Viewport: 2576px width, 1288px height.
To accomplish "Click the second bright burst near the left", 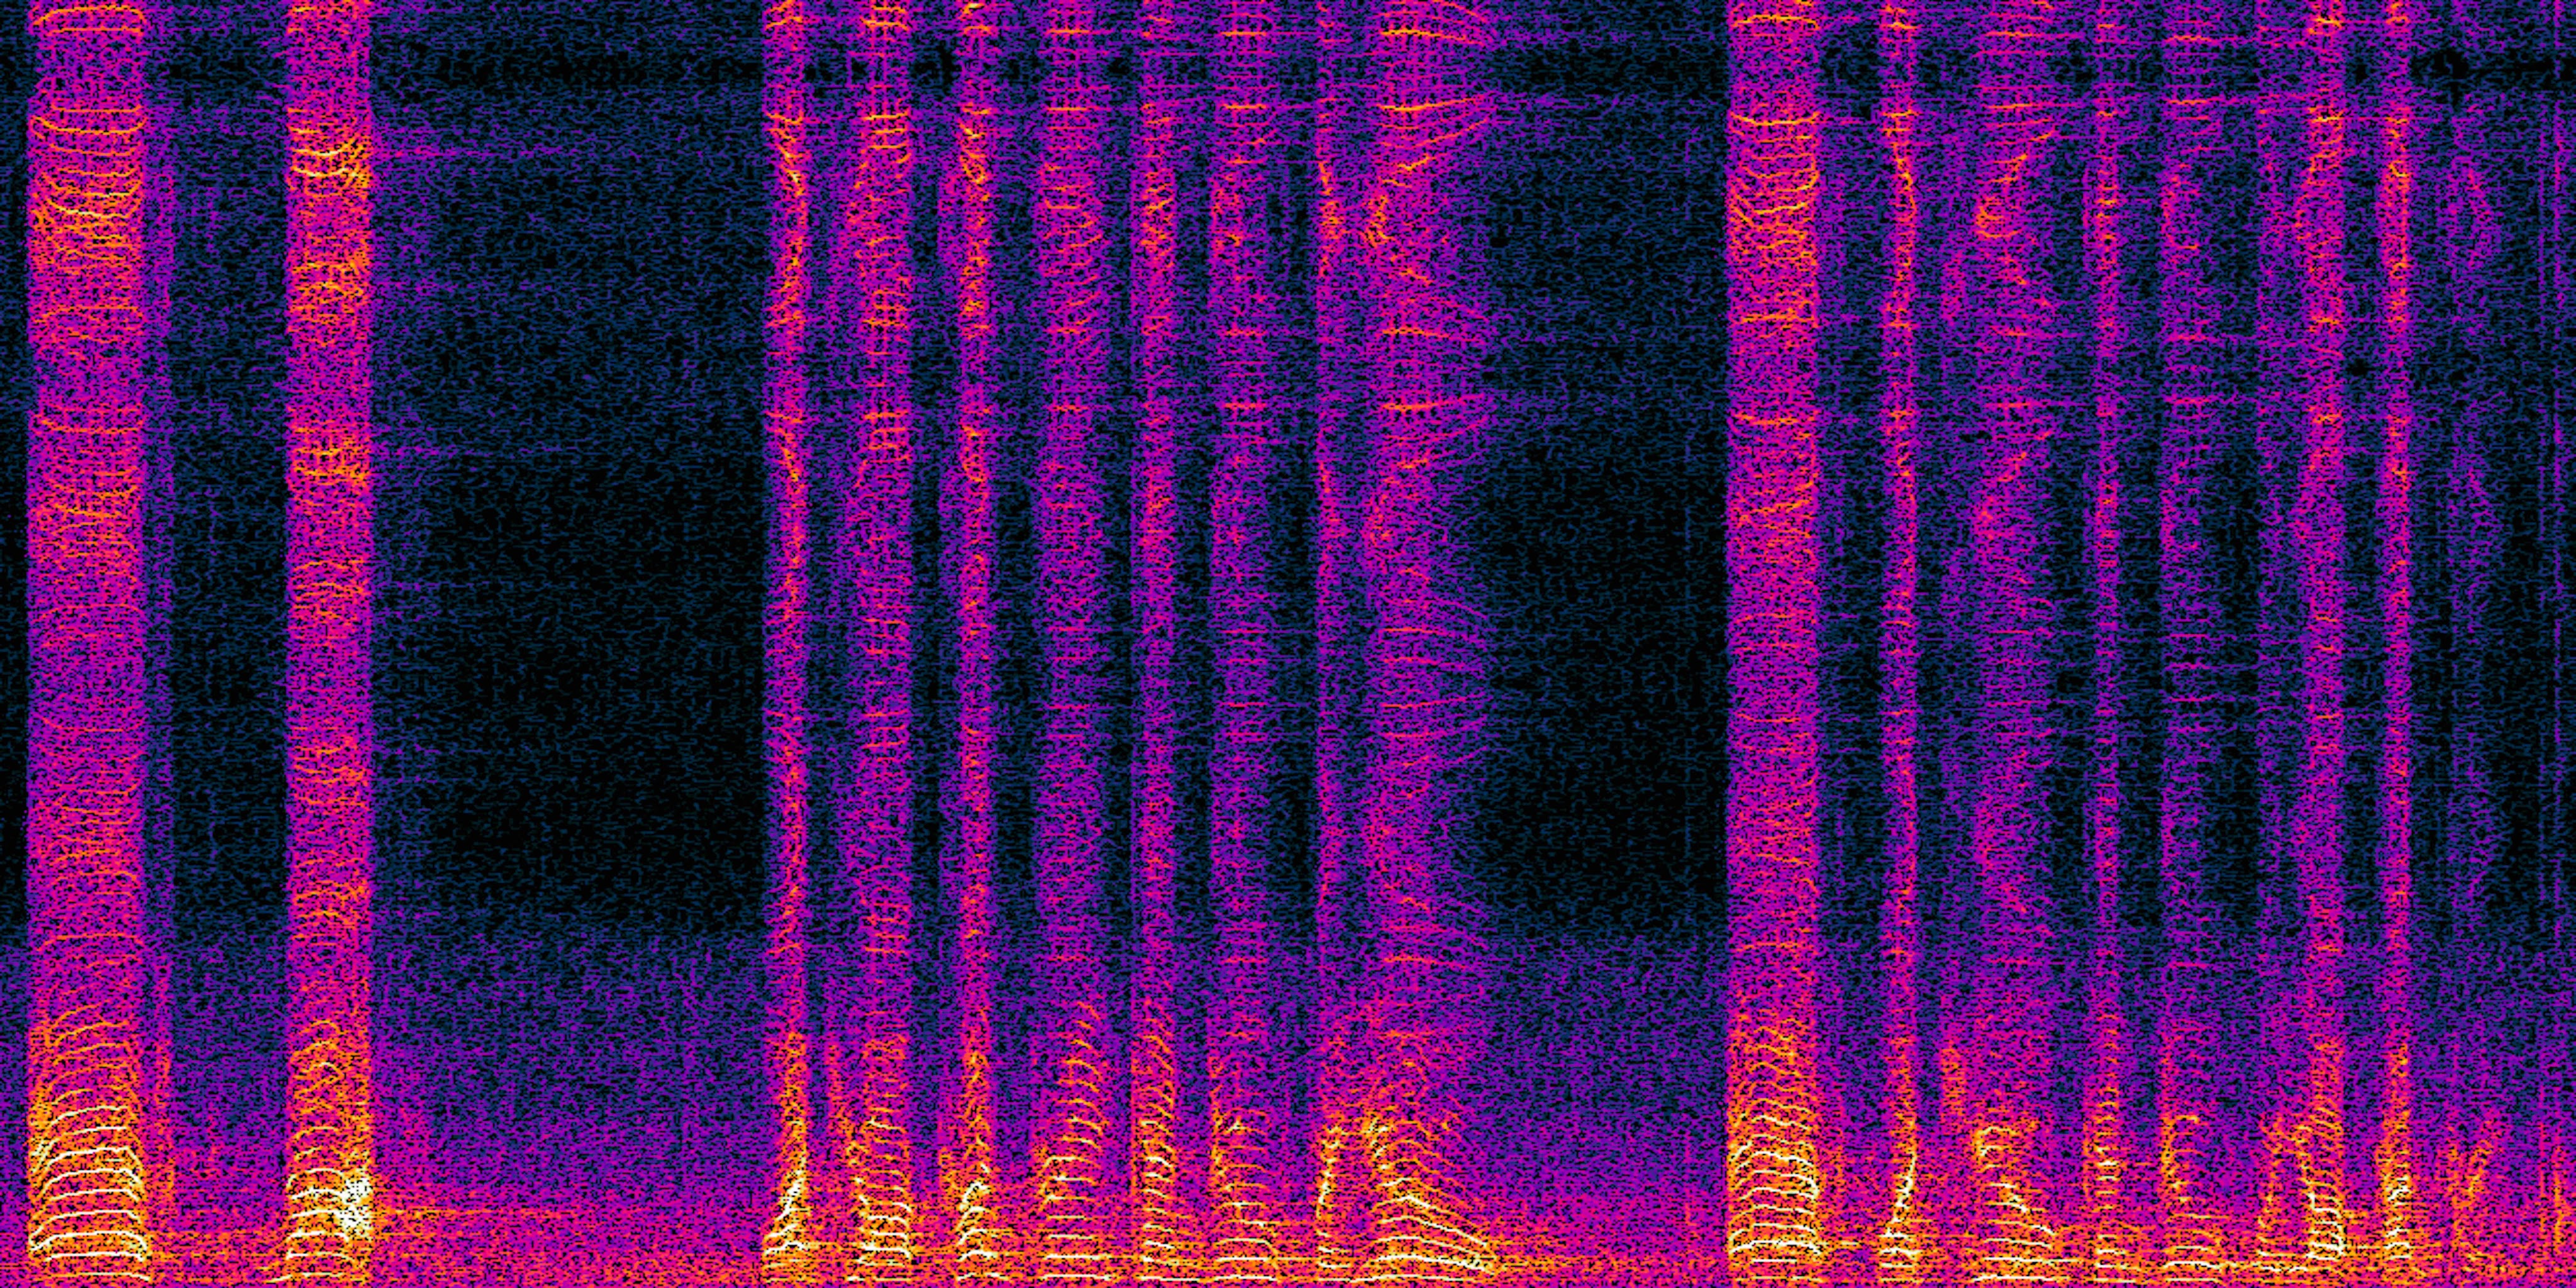I will pyautogui.click(x=328, y=640).
